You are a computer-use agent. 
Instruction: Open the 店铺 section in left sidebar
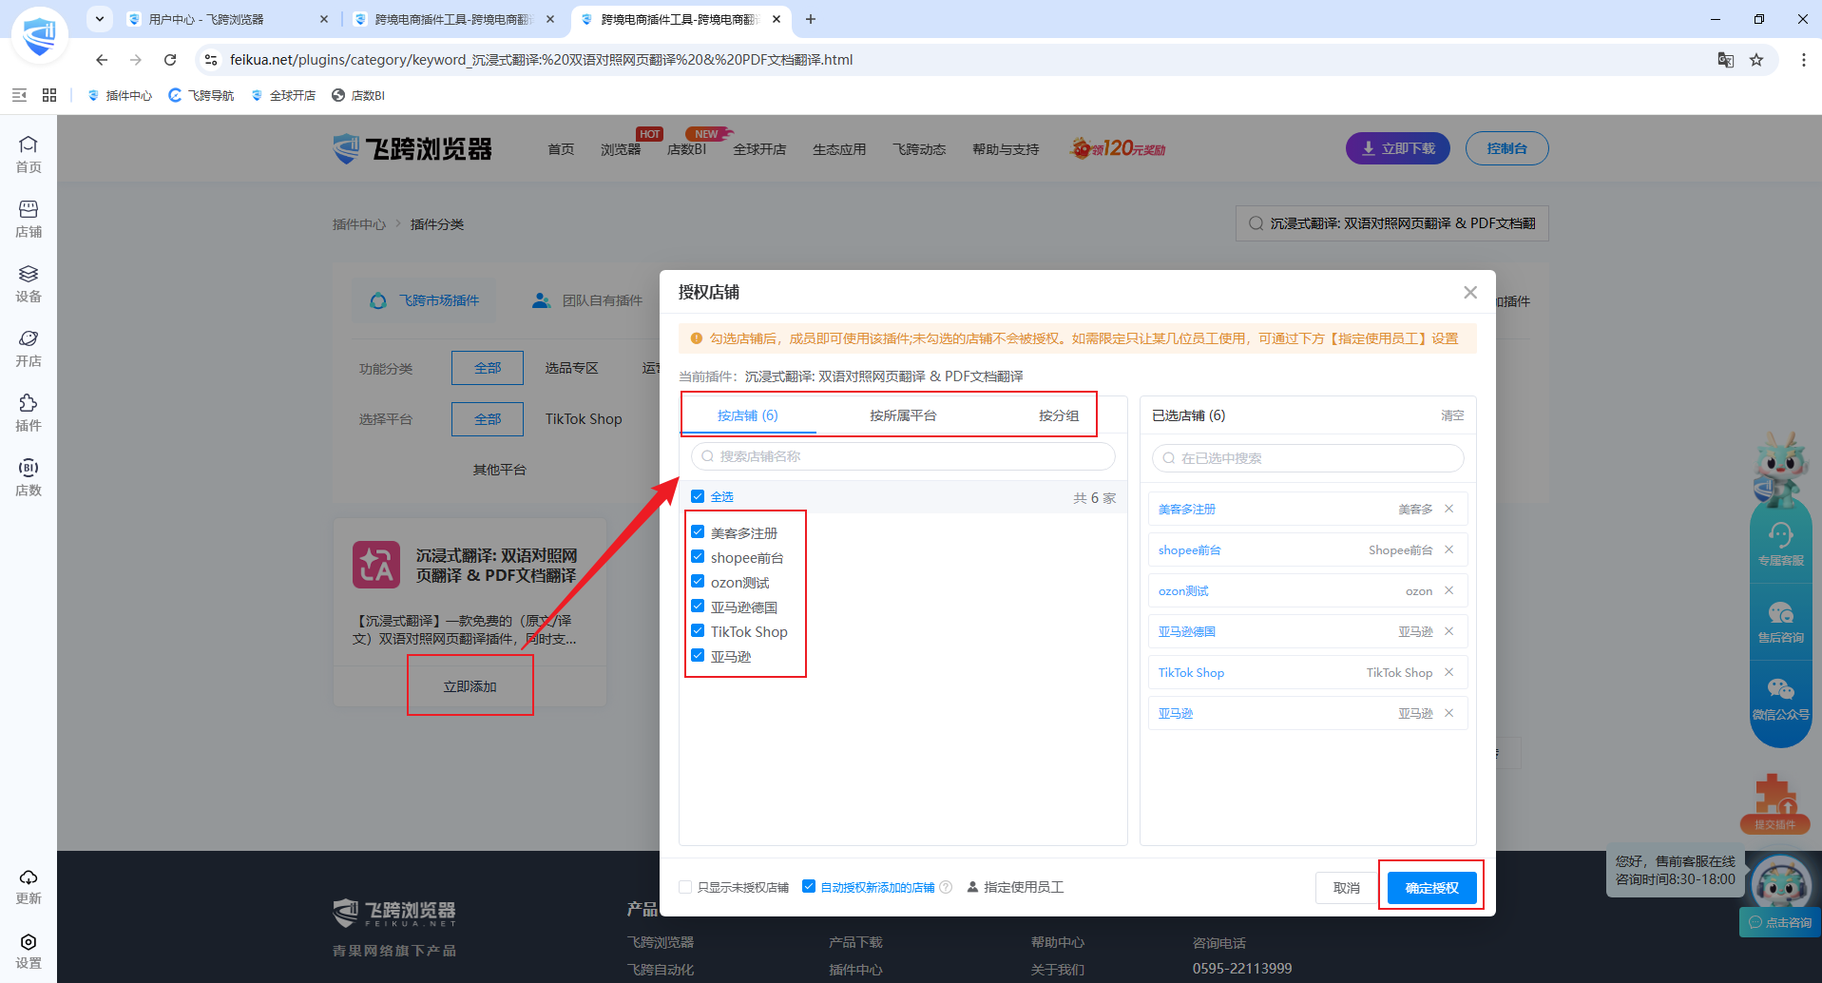29,219
